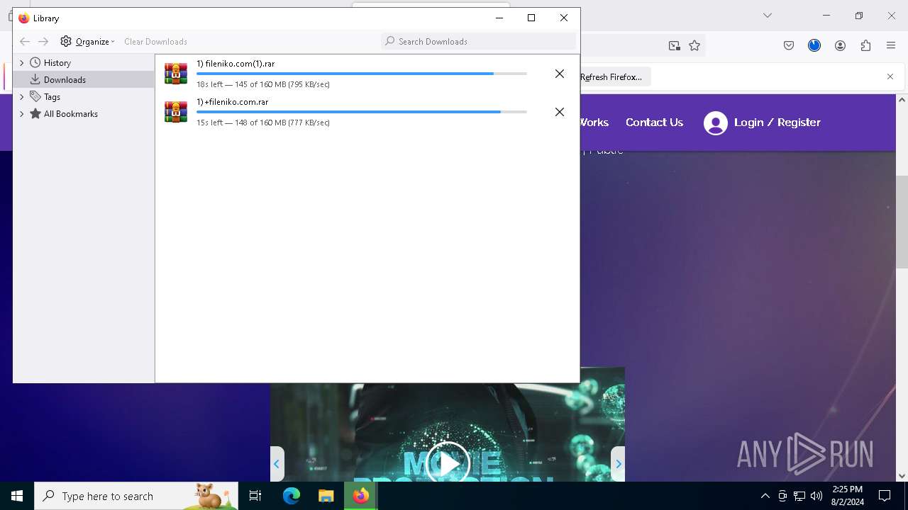Screen dimensions: 908x510
Task: Click the 1)+fileniko.com.rar file name
Action: point(232,102)
